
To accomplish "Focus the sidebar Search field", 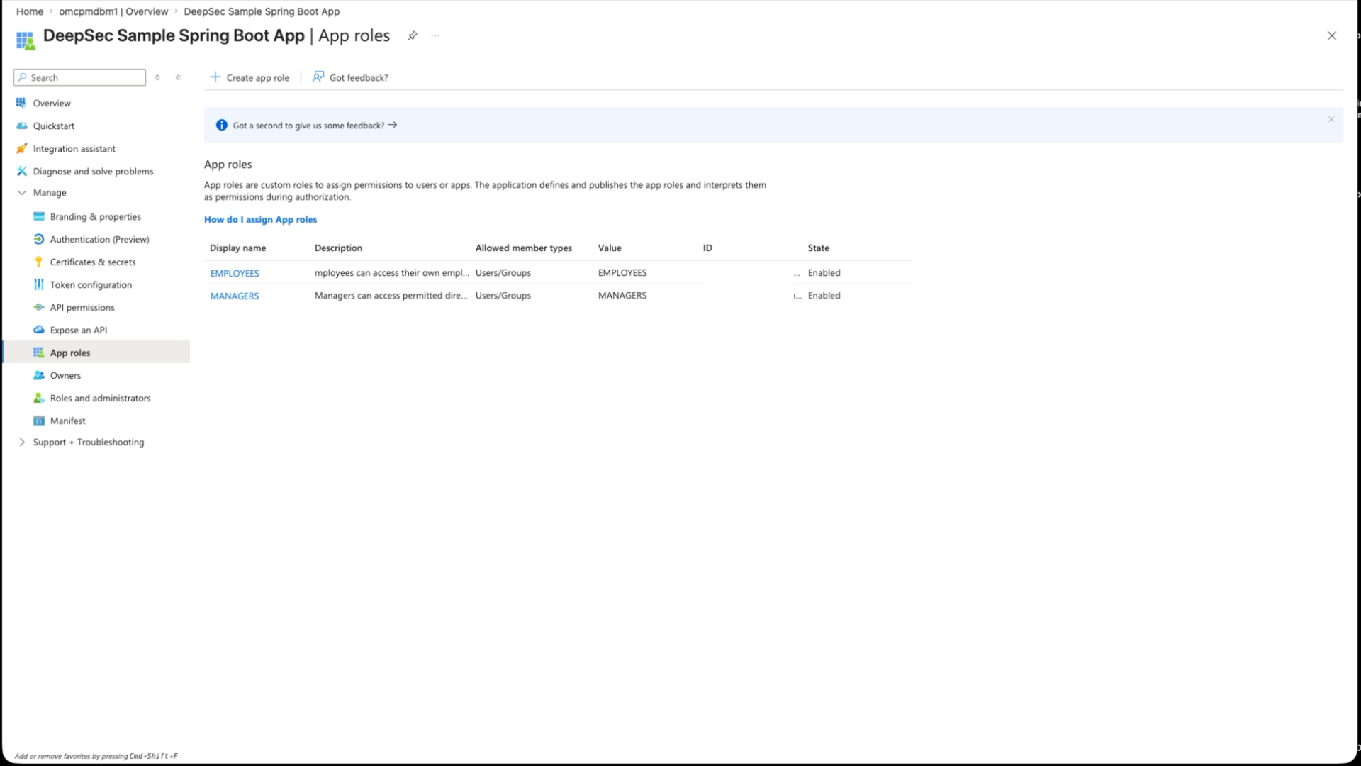I will 79,77.
